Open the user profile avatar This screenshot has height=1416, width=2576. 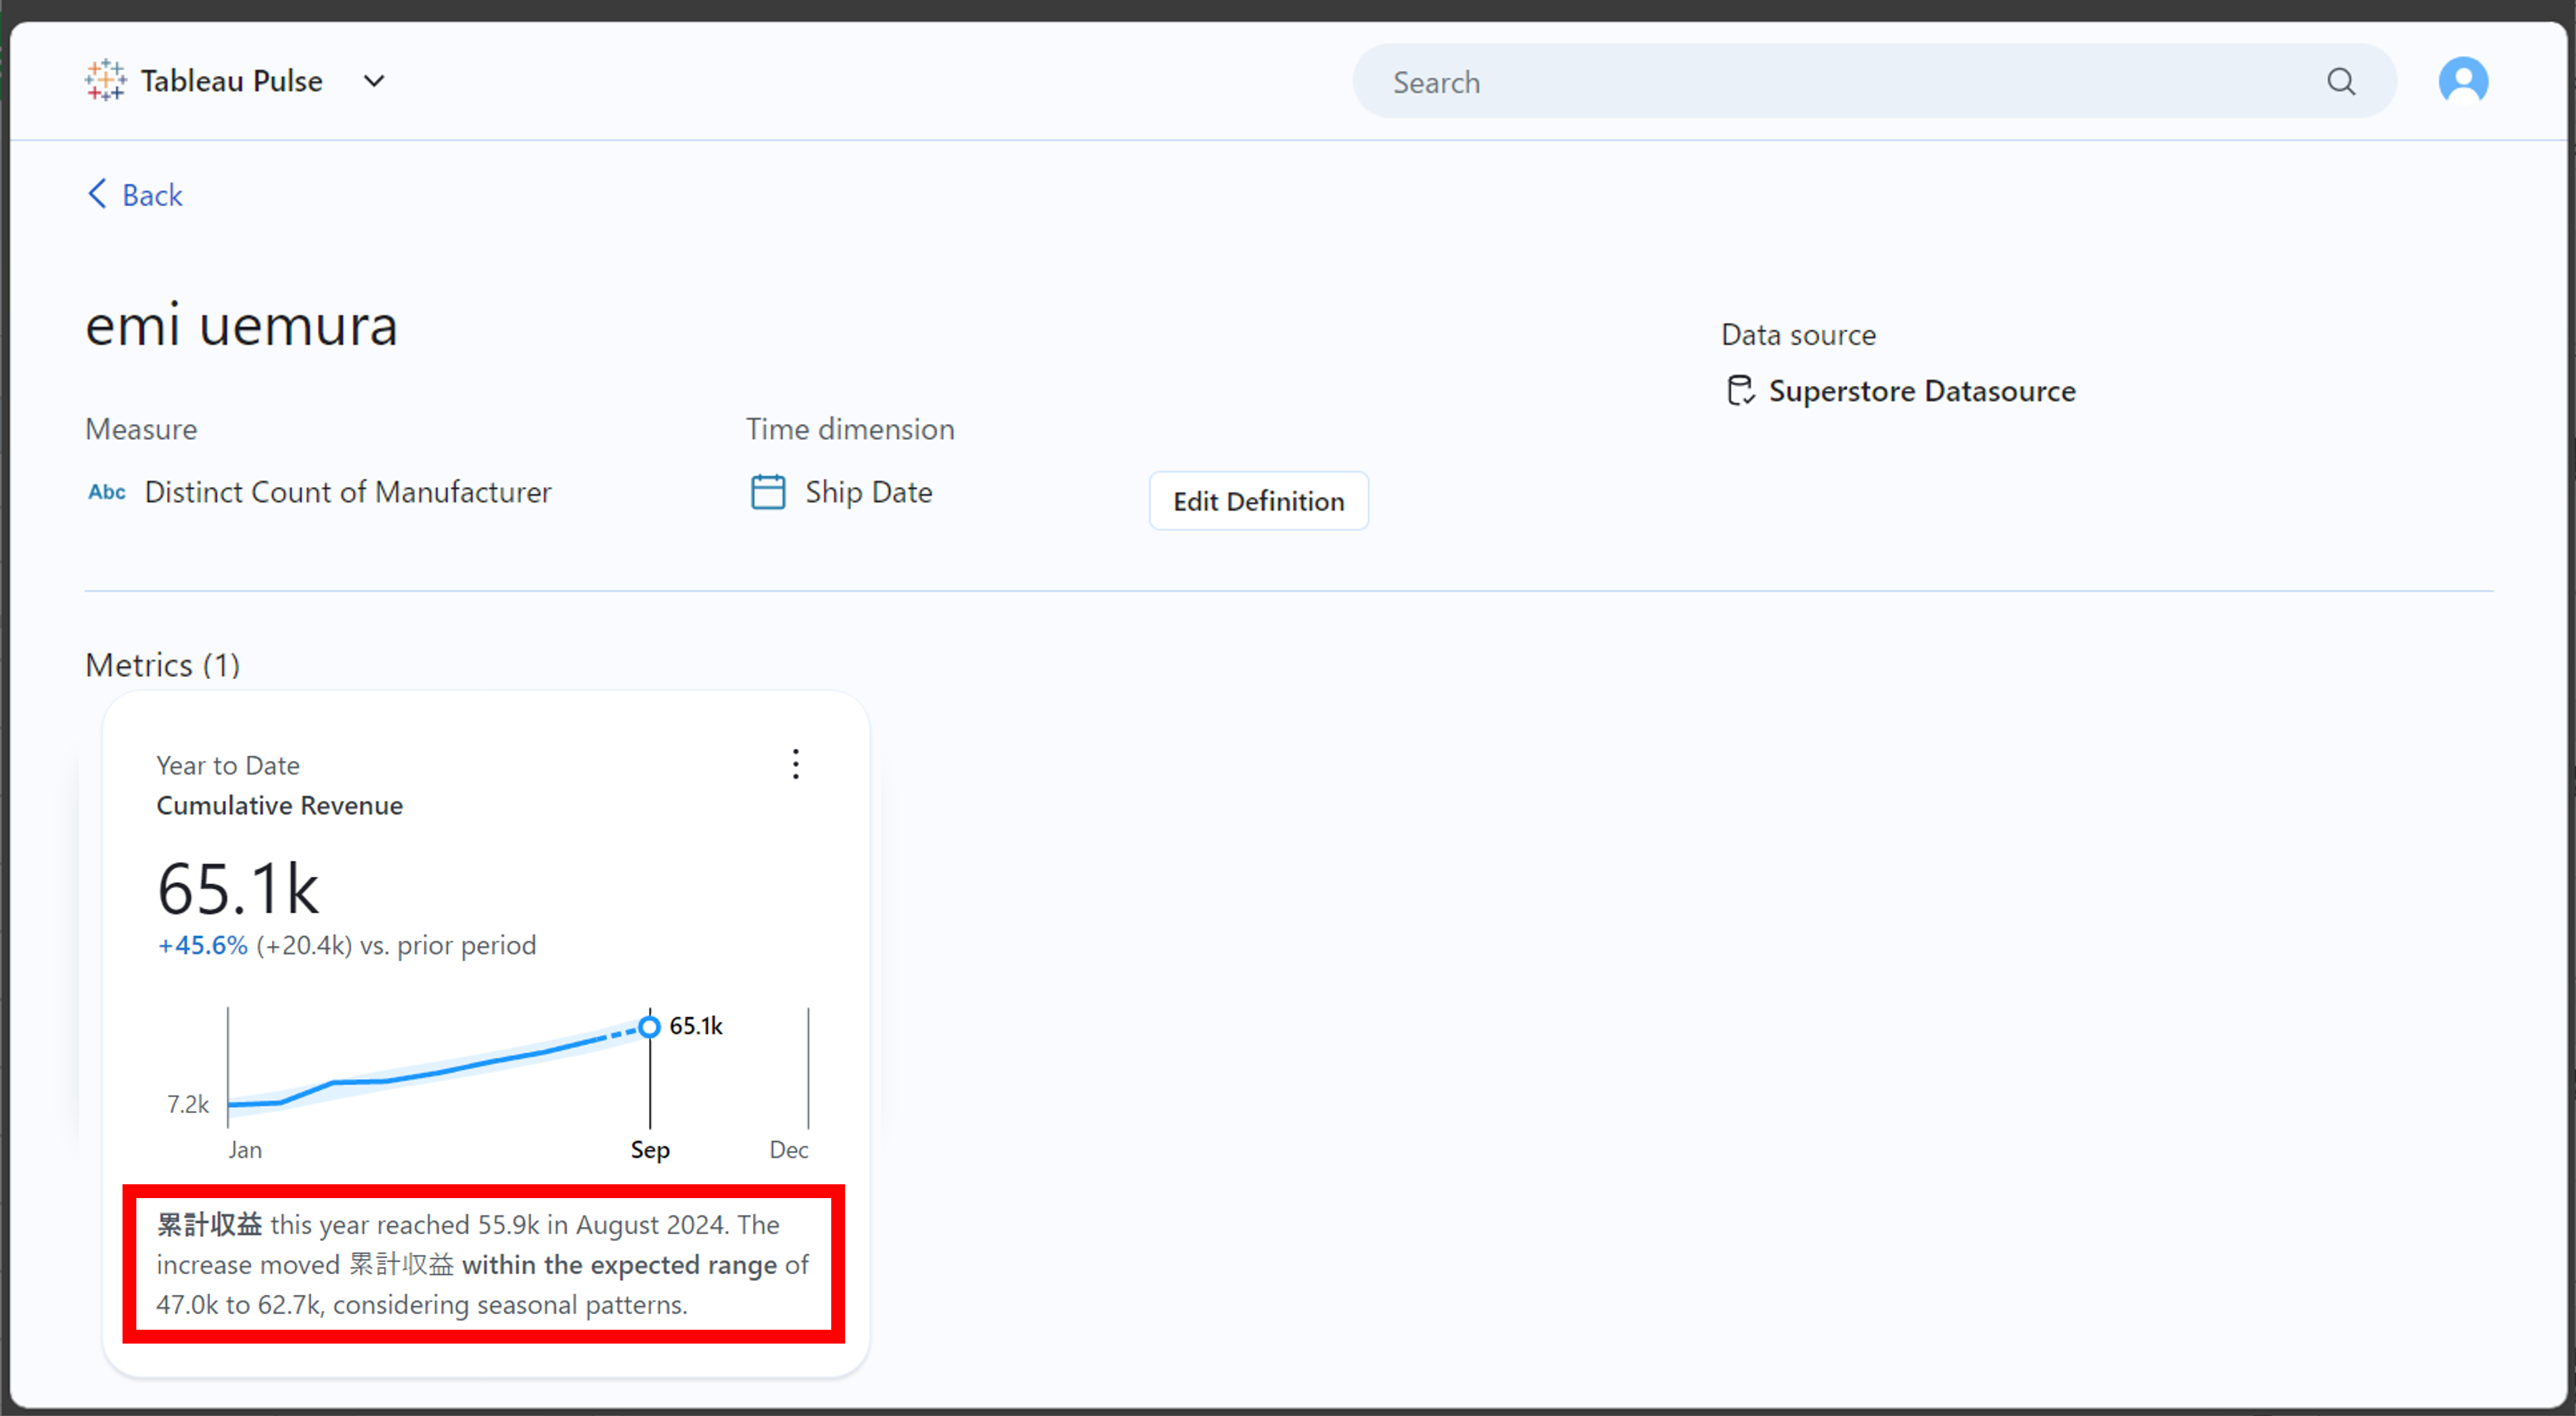click(2463, 80)
